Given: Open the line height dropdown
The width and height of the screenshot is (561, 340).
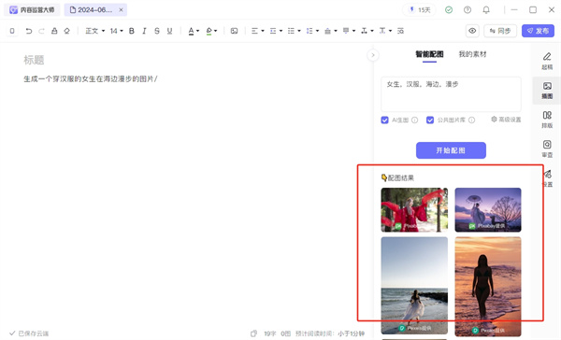Looking at the screenshot, I should point(385,31).
